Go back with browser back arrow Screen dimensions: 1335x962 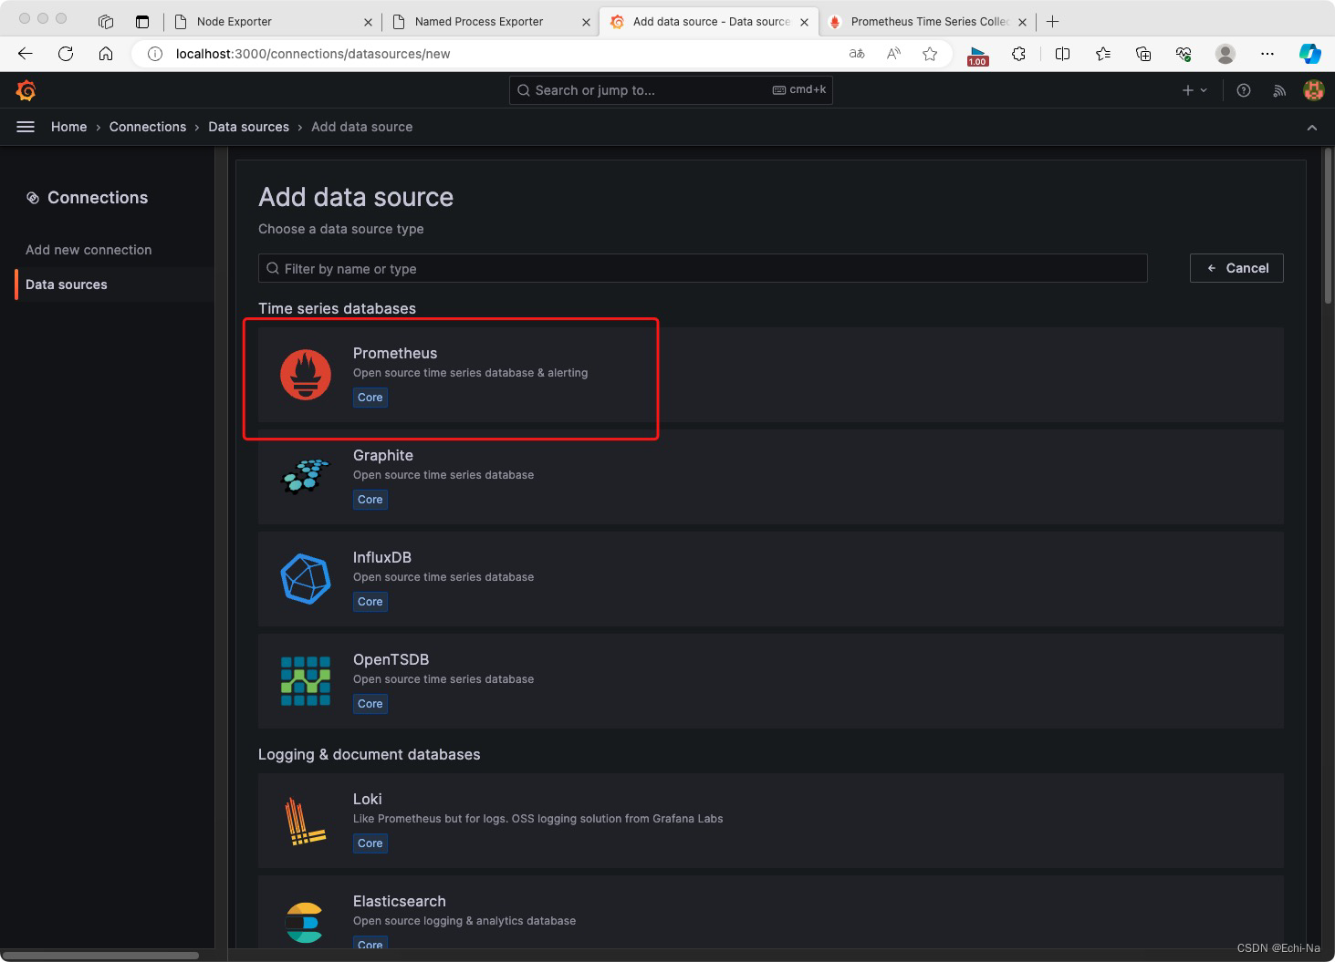pyautogui.click(x=26, y=54)
